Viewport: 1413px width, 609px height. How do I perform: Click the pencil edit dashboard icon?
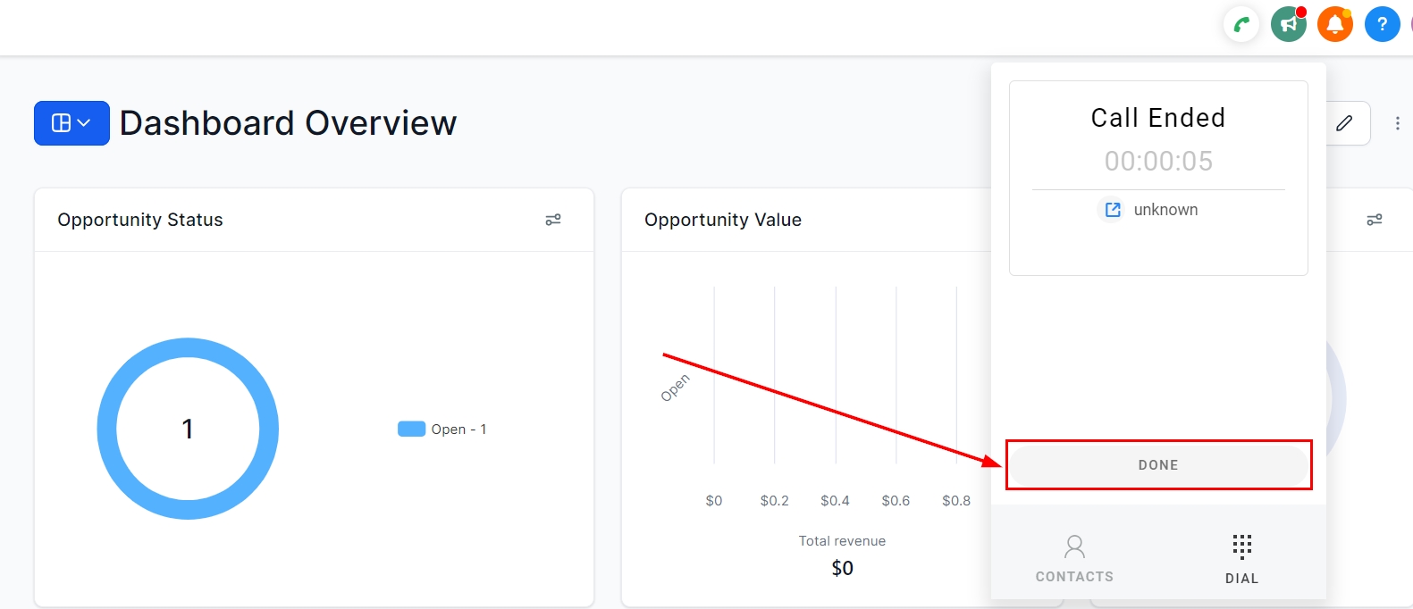click(1344, 123)
